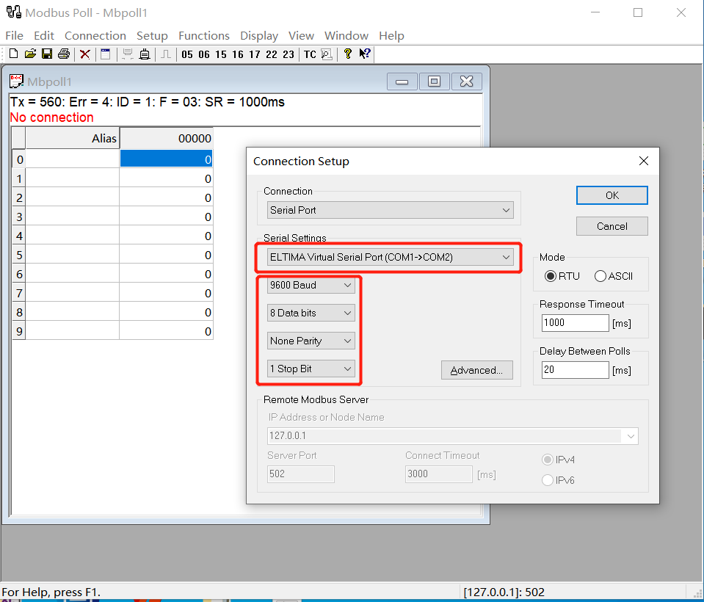Click row header 9 in Mbpoll1
This screenshot has height=602, width=704.
click(19, 331)
